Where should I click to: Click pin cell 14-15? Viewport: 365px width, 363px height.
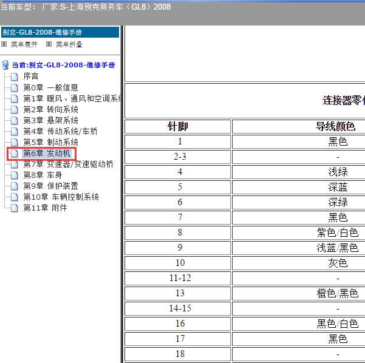point(177,308)
